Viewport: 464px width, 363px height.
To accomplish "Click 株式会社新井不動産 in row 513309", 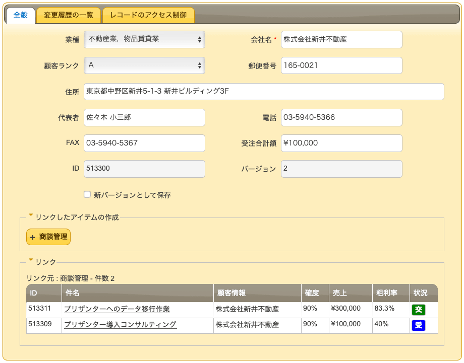I will point(257,325).
